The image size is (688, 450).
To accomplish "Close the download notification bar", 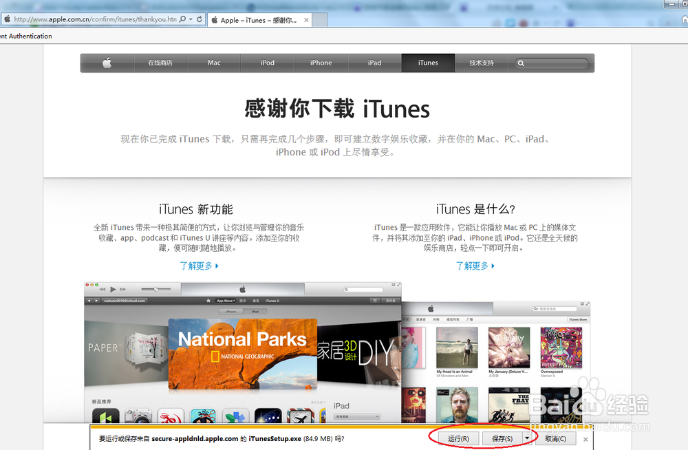I will coord(585,439).
